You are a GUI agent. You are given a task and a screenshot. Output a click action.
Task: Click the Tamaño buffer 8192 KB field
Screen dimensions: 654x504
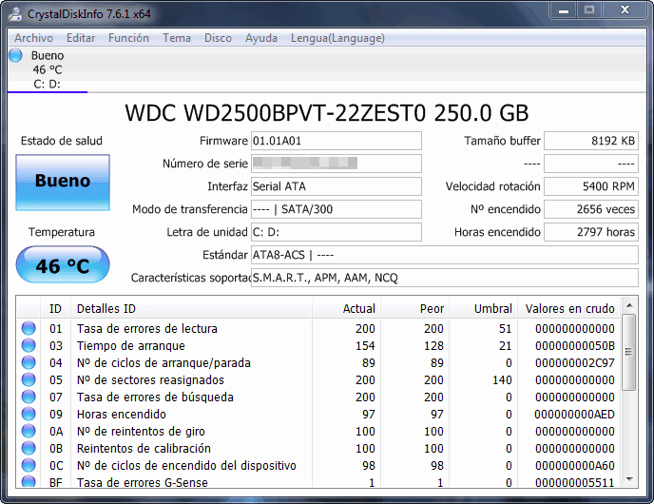(591, 141)
